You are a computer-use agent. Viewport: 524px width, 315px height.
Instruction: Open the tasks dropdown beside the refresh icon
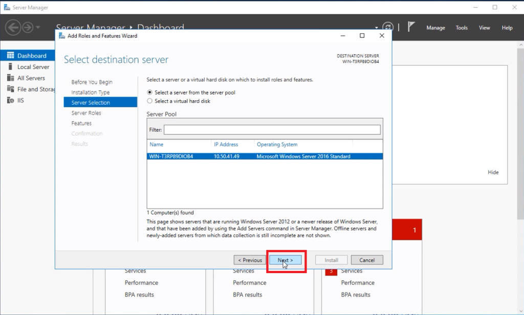click(376, 27)
